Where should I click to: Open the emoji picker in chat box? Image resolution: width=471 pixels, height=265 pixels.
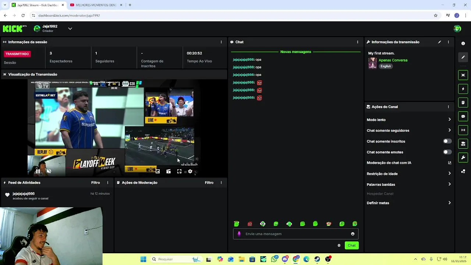(x=353, y=234)
